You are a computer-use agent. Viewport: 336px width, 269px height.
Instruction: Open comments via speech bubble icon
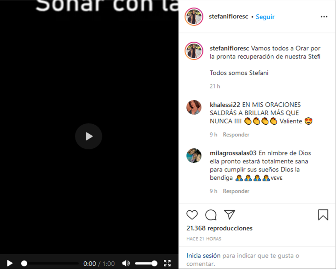[x=211, y=215]
